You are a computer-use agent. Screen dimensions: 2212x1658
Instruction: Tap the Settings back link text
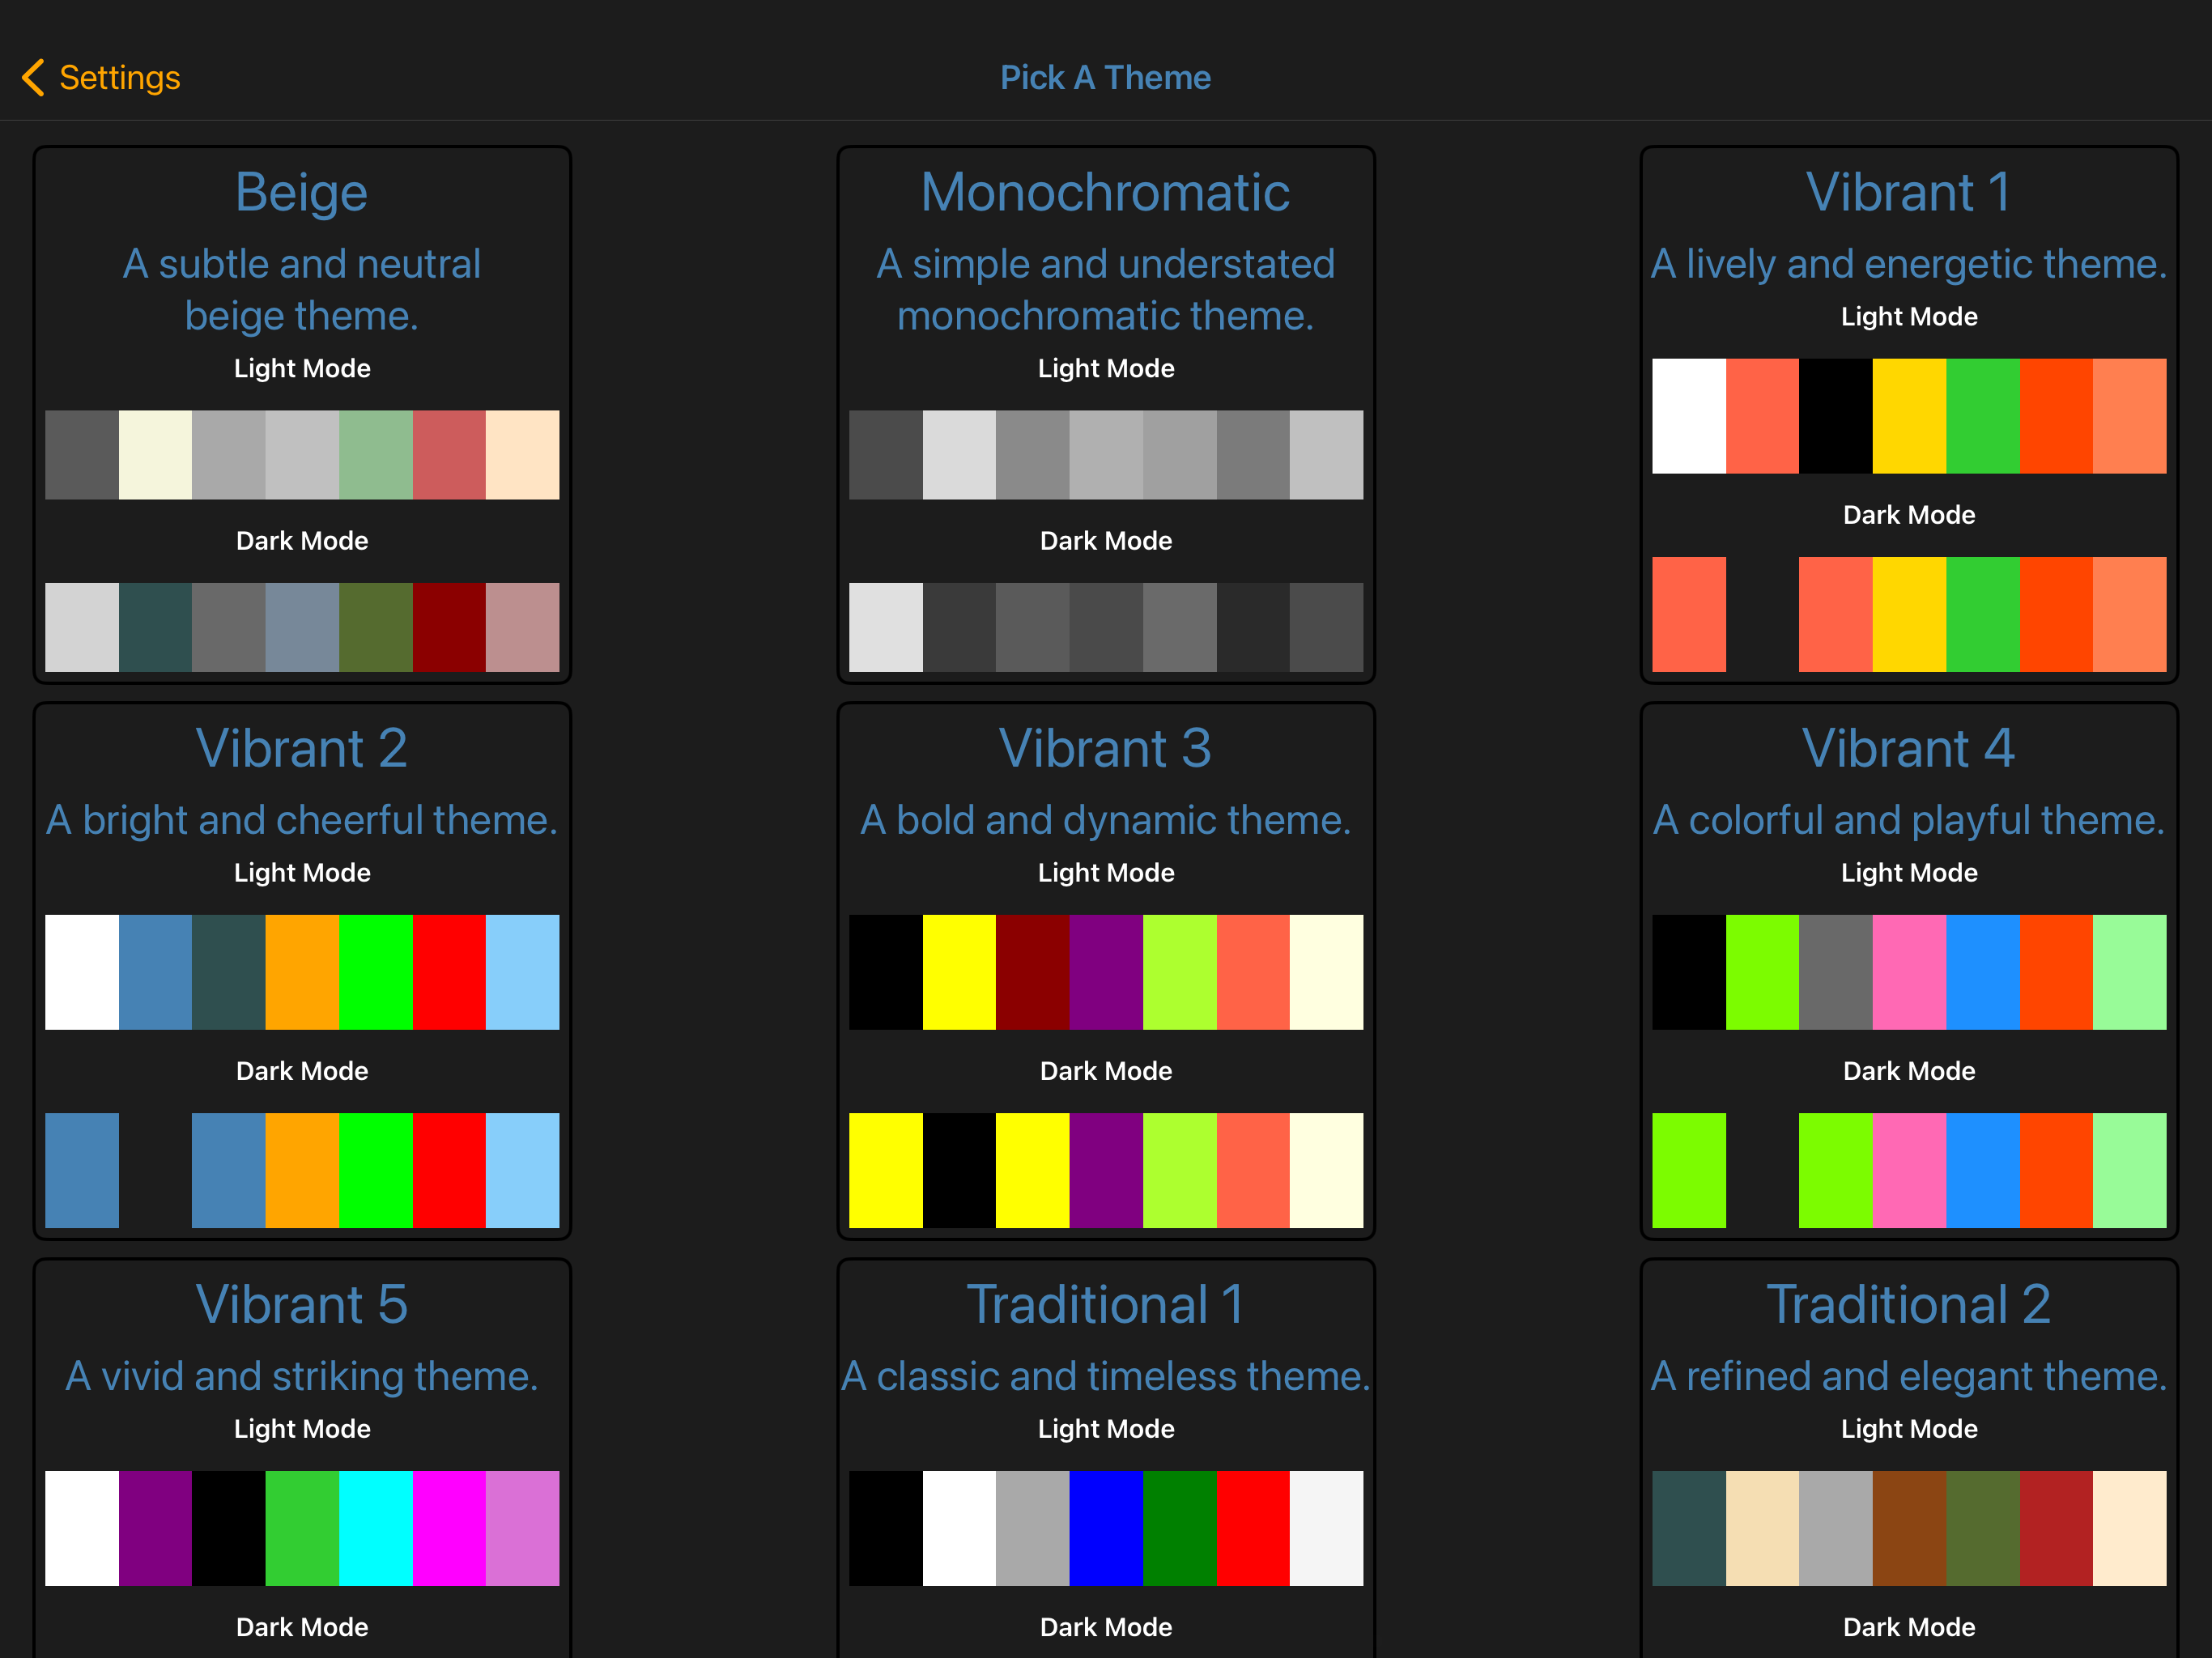tap(120, 77)
